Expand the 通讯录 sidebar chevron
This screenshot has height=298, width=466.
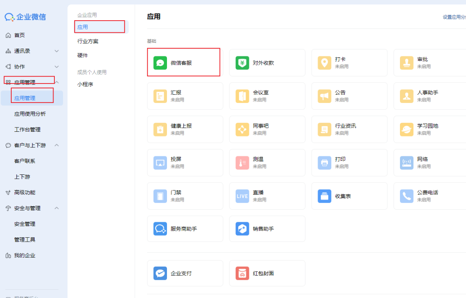(57, 51)
